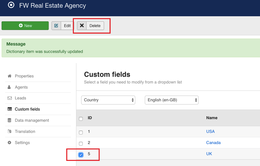Image resolution: width=260 pixels, height=166 pixels.
Task: Select the Canada row checkbox
Action: pos(81,144)
